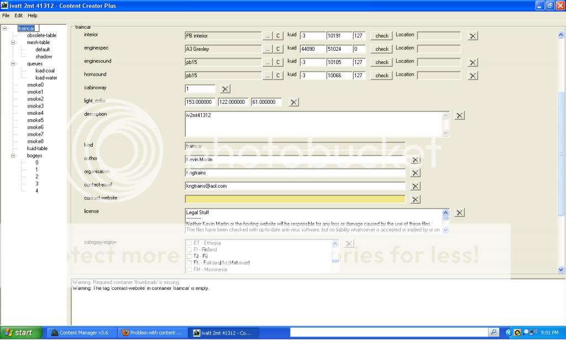Tick the FJ - Fiji checkbox
The width and height of the screenshot is (566, 340).
189,256
